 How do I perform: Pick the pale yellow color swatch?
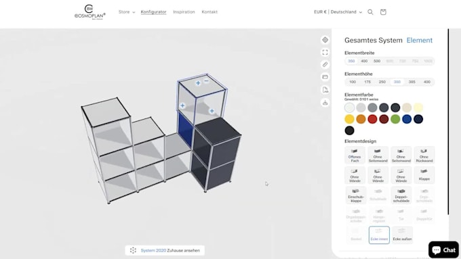(x=418, y=108)
